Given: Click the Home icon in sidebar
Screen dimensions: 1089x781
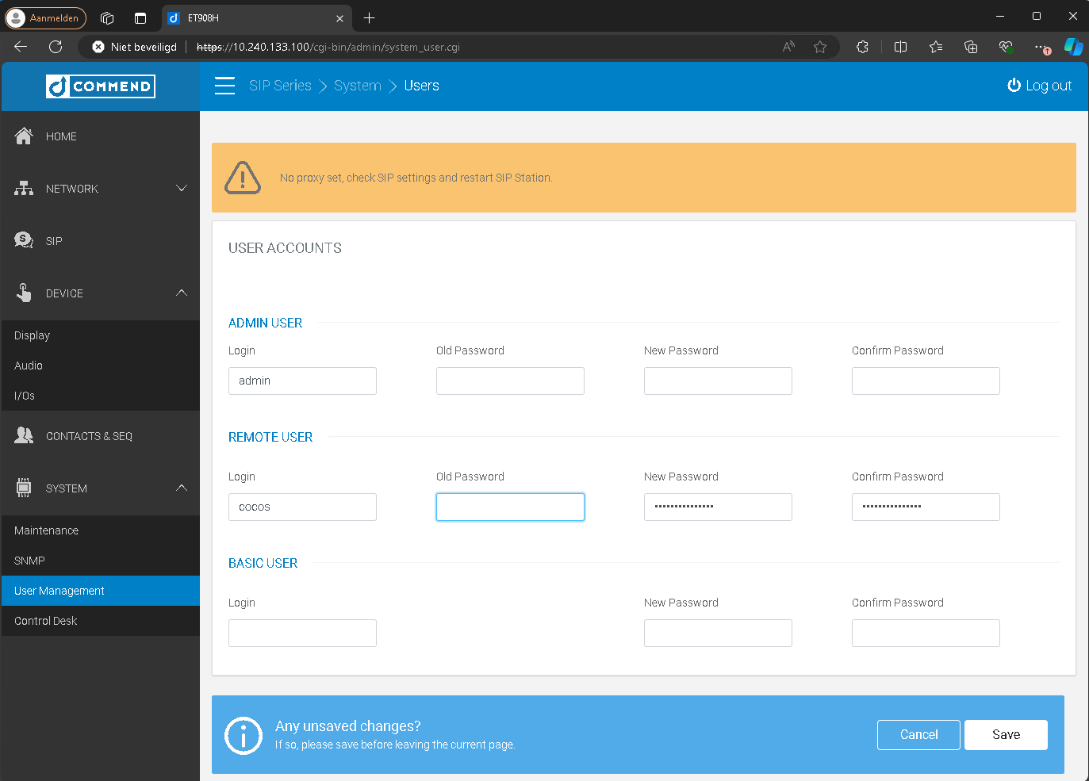Looking at the screenshot, I should coord(24,136).
